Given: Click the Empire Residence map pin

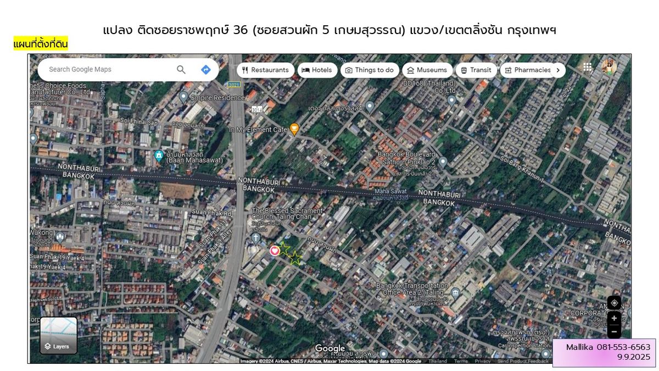Looking at the screenshot, I should [x=183, y=97].
